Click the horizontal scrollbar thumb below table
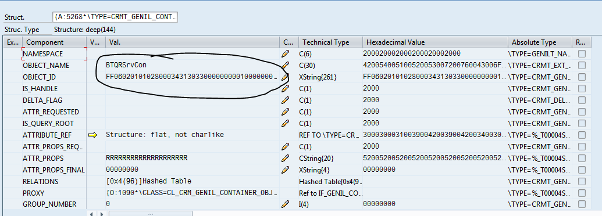Image resolution: width=602 pixels, height=216 pixels. [150, 214]
